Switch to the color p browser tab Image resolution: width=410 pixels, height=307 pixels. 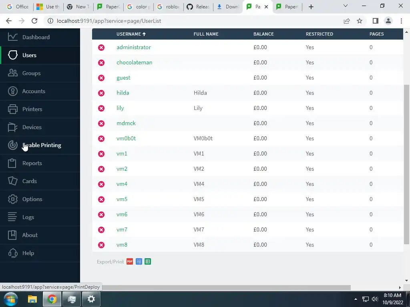point(139,7)
